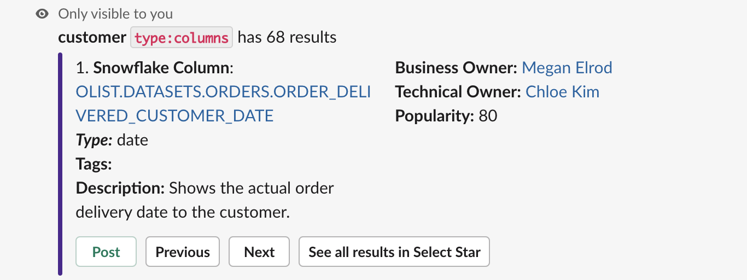Open Chloe Kim's profile link
747x280 pixels.
point(563,92)
